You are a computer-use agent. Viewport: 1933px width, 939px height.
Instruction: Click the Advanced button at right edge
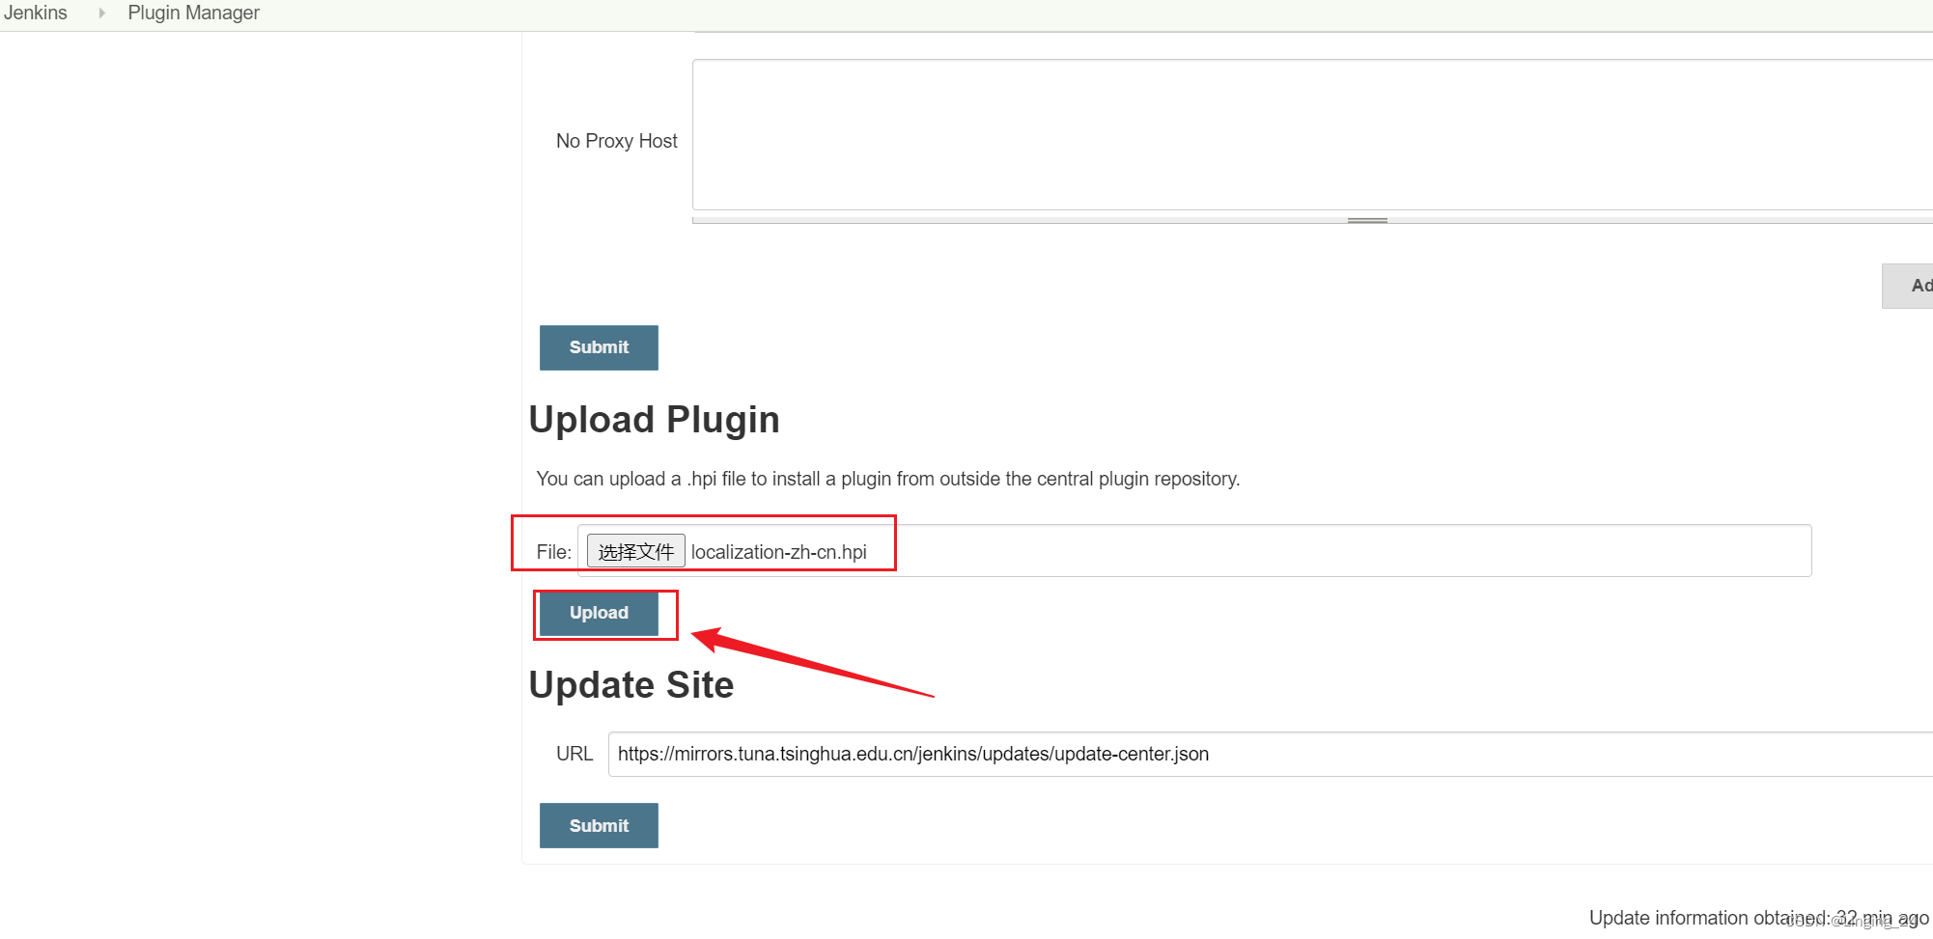point(1908,286)
